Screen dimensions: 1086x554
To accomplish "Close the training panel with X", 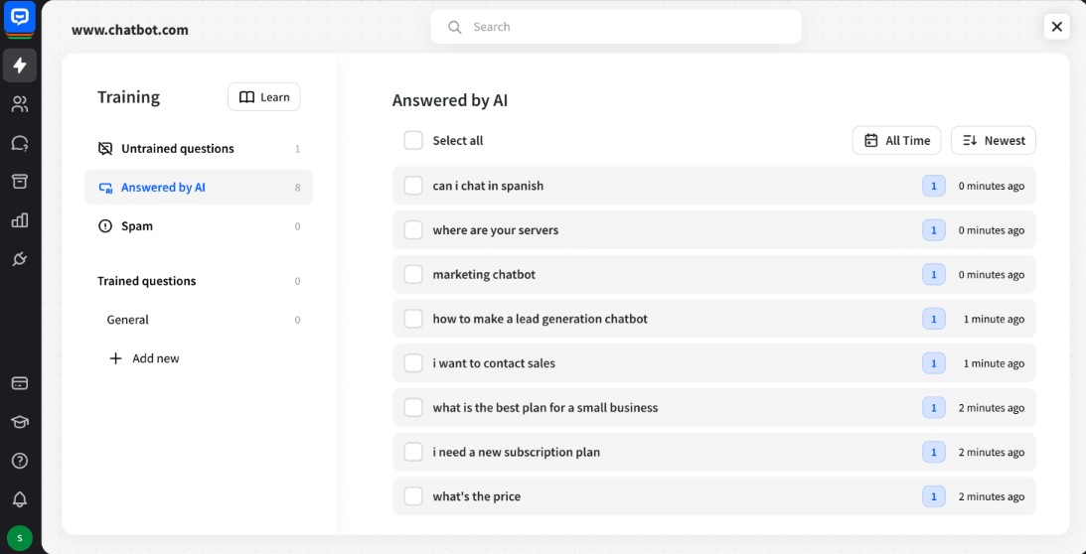I will 1057,27.
